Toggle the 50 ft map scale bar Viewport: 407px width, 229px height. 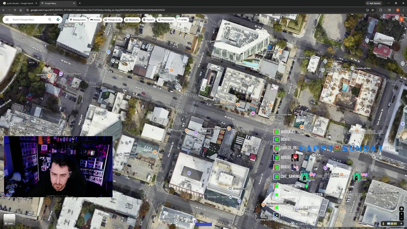coord(394,228)
